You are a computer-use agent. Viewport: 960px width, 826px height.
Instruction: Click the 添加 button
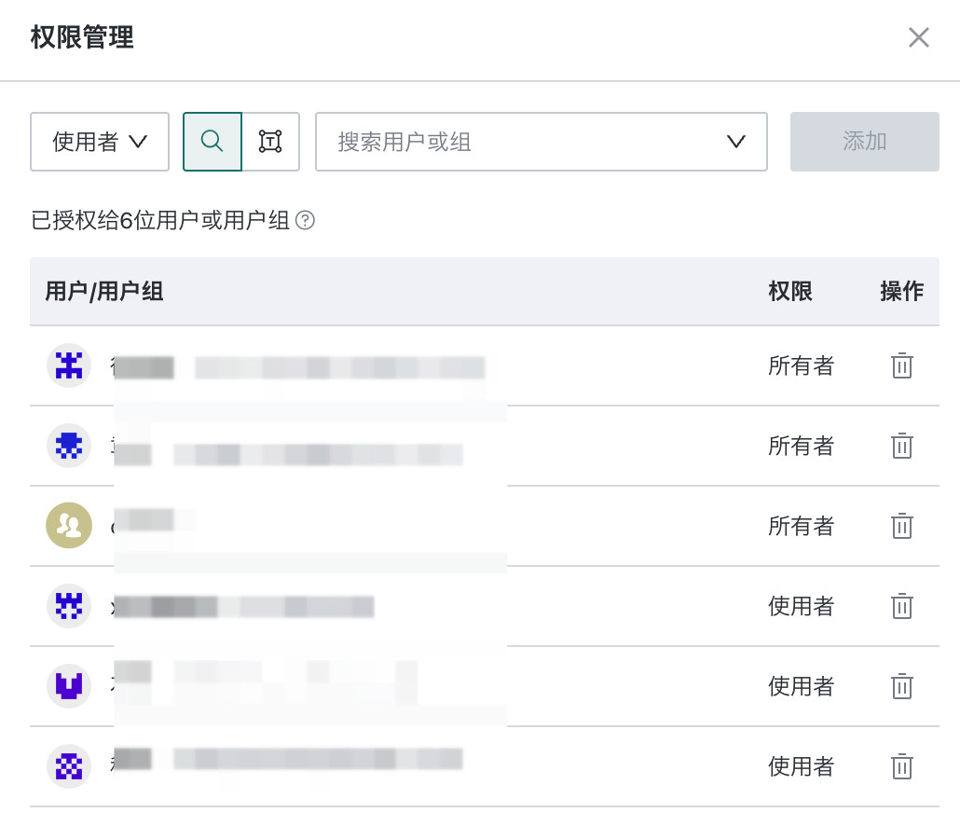(x=865, y=142)
